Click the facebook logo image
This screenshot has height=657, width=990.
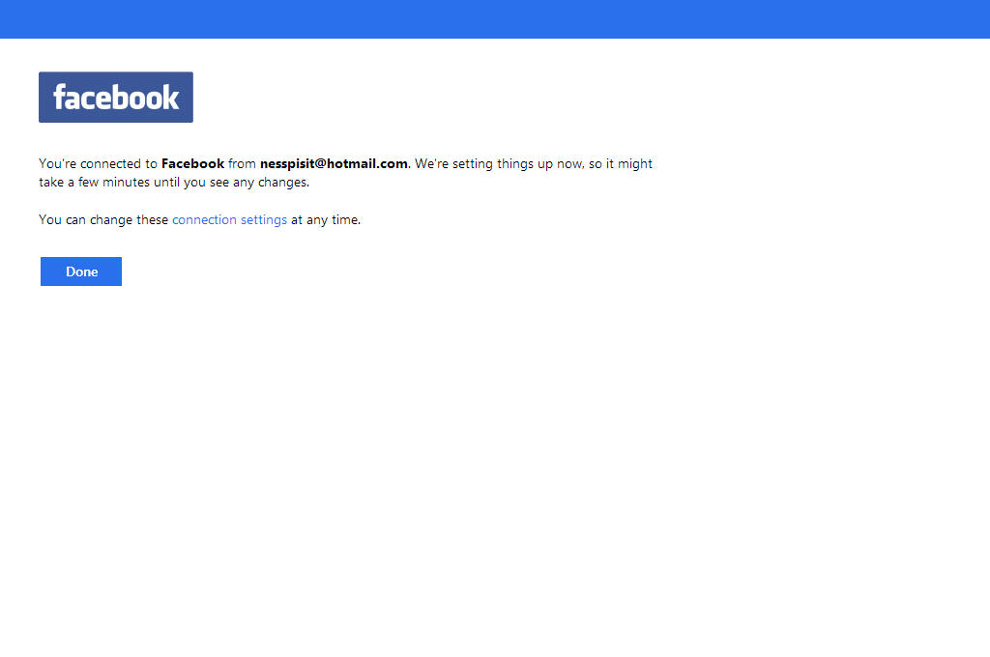pos(116,98)
